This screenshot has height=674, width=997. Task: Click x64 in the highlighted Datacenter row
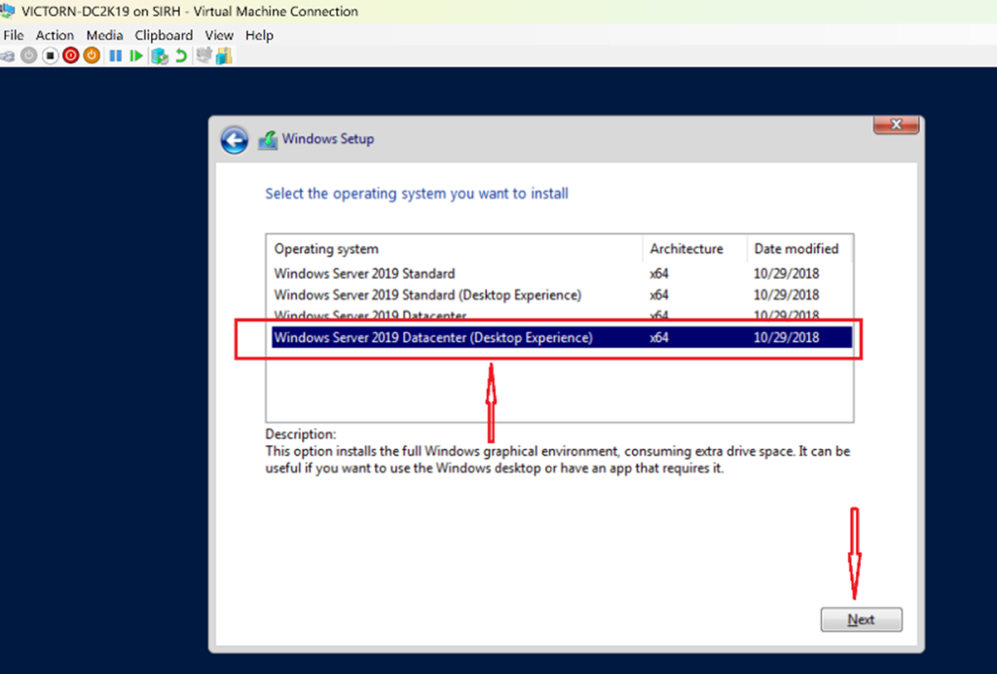(x=659, y=338)
